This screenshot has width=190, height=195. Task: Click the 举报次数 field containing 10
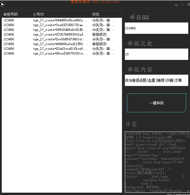(156, 54)
